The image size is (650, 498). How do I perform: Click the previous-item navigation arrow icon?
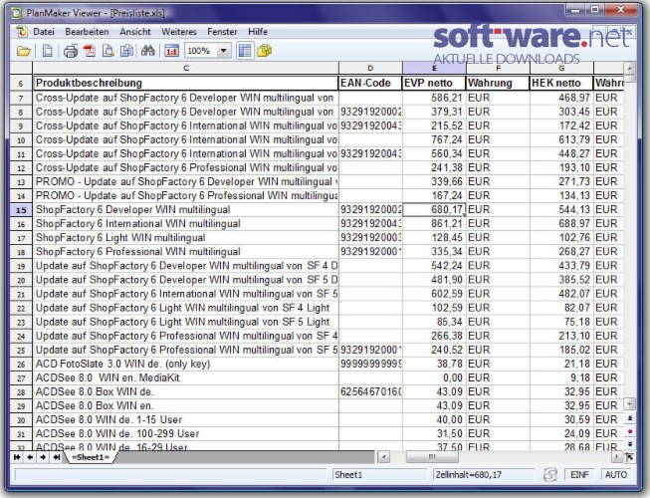pos(630,418)
